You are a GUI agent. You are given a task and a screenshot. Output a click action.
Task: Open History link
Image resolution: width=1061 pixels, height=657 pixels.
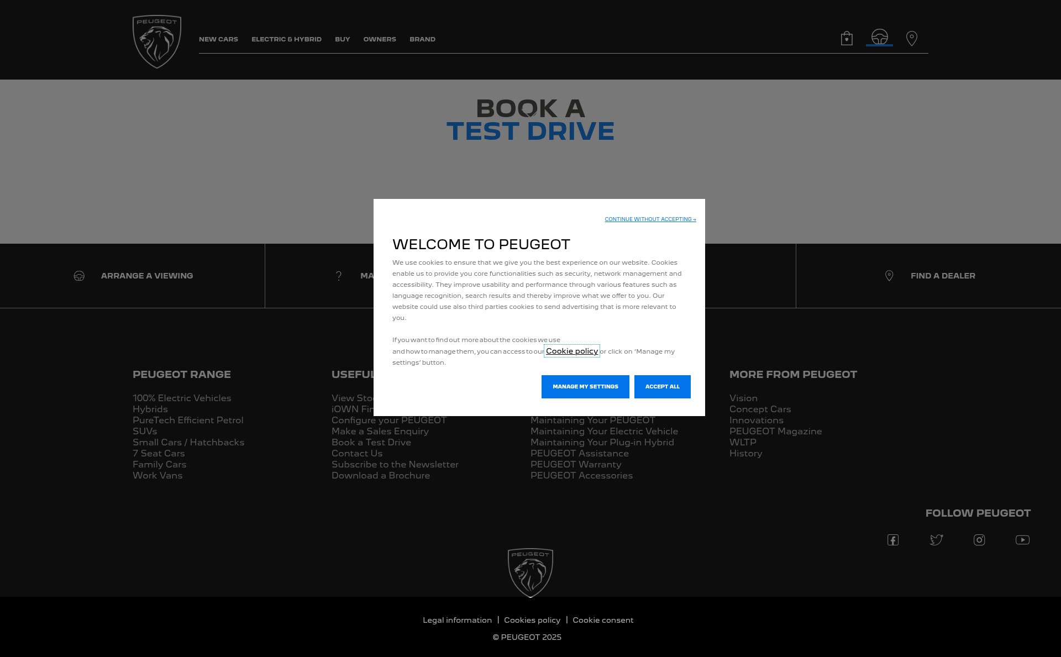745,453
